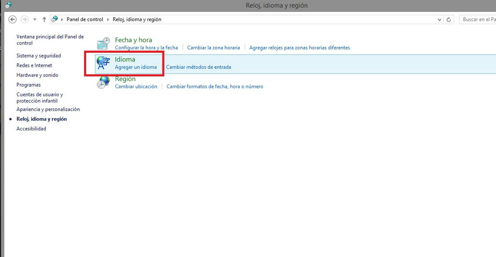Open Programas category
This screenshot has width=496, height=257.
click(29, 85)
